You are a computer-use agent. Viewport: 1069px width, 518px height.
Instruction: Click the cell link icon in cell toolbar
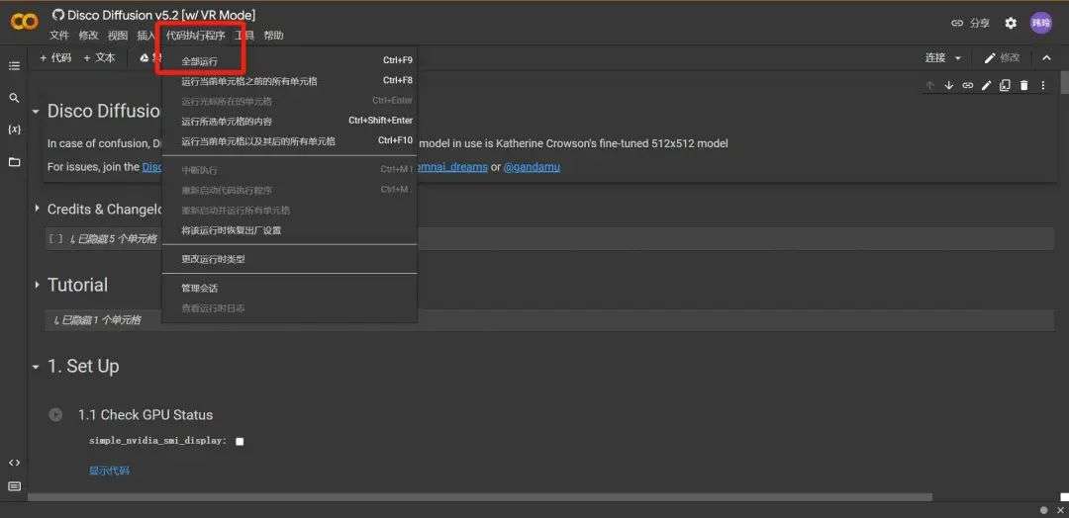click(967, 85)
